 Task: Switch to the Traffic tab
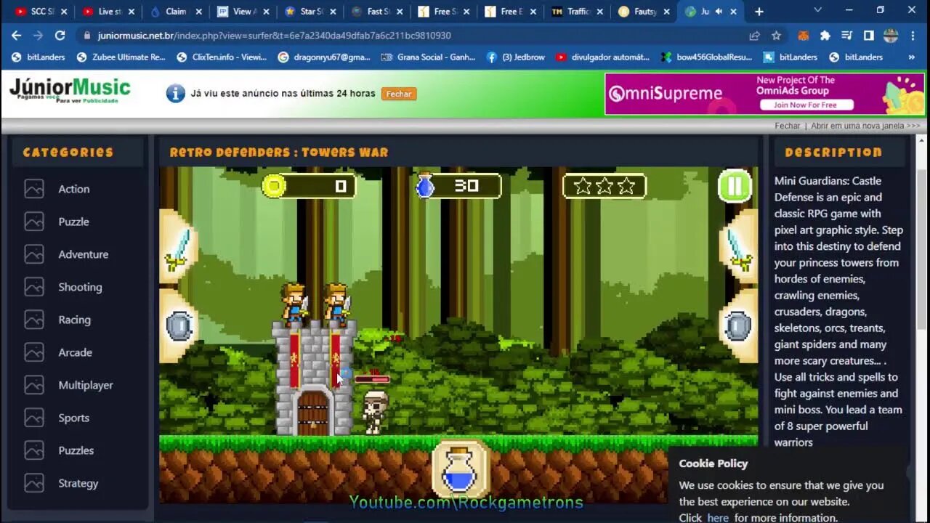pyautogui.click(x=577, y=12)
